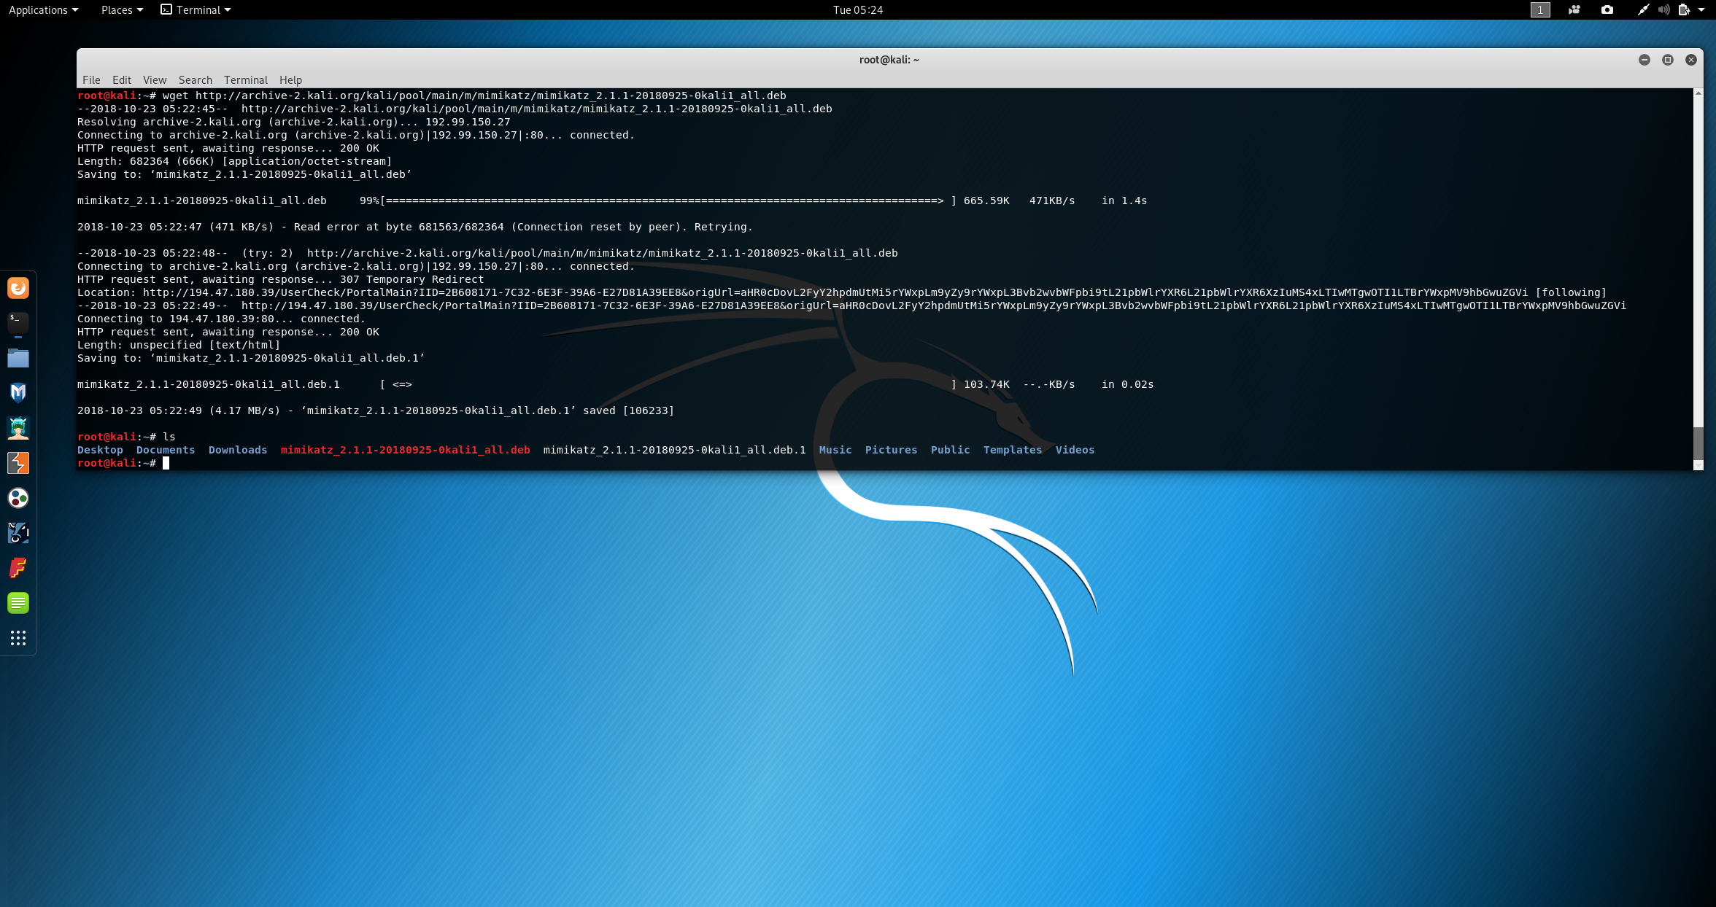The width and height of the screenshot is (1716, 907).
Task: Open the Files folder icon in the dock
Action: [x=18, y=358]
